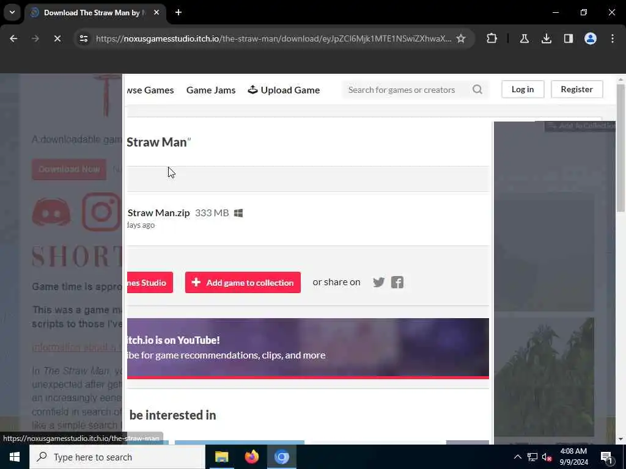Launch Firefox from taskbar
Image resolution: width=626 pixels, height=469 pixels.
pyautogui.click(x=251, y=457)
